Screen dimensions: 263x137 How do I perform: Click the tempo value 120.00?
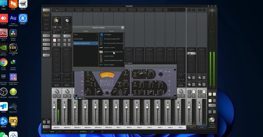point(52,132)
